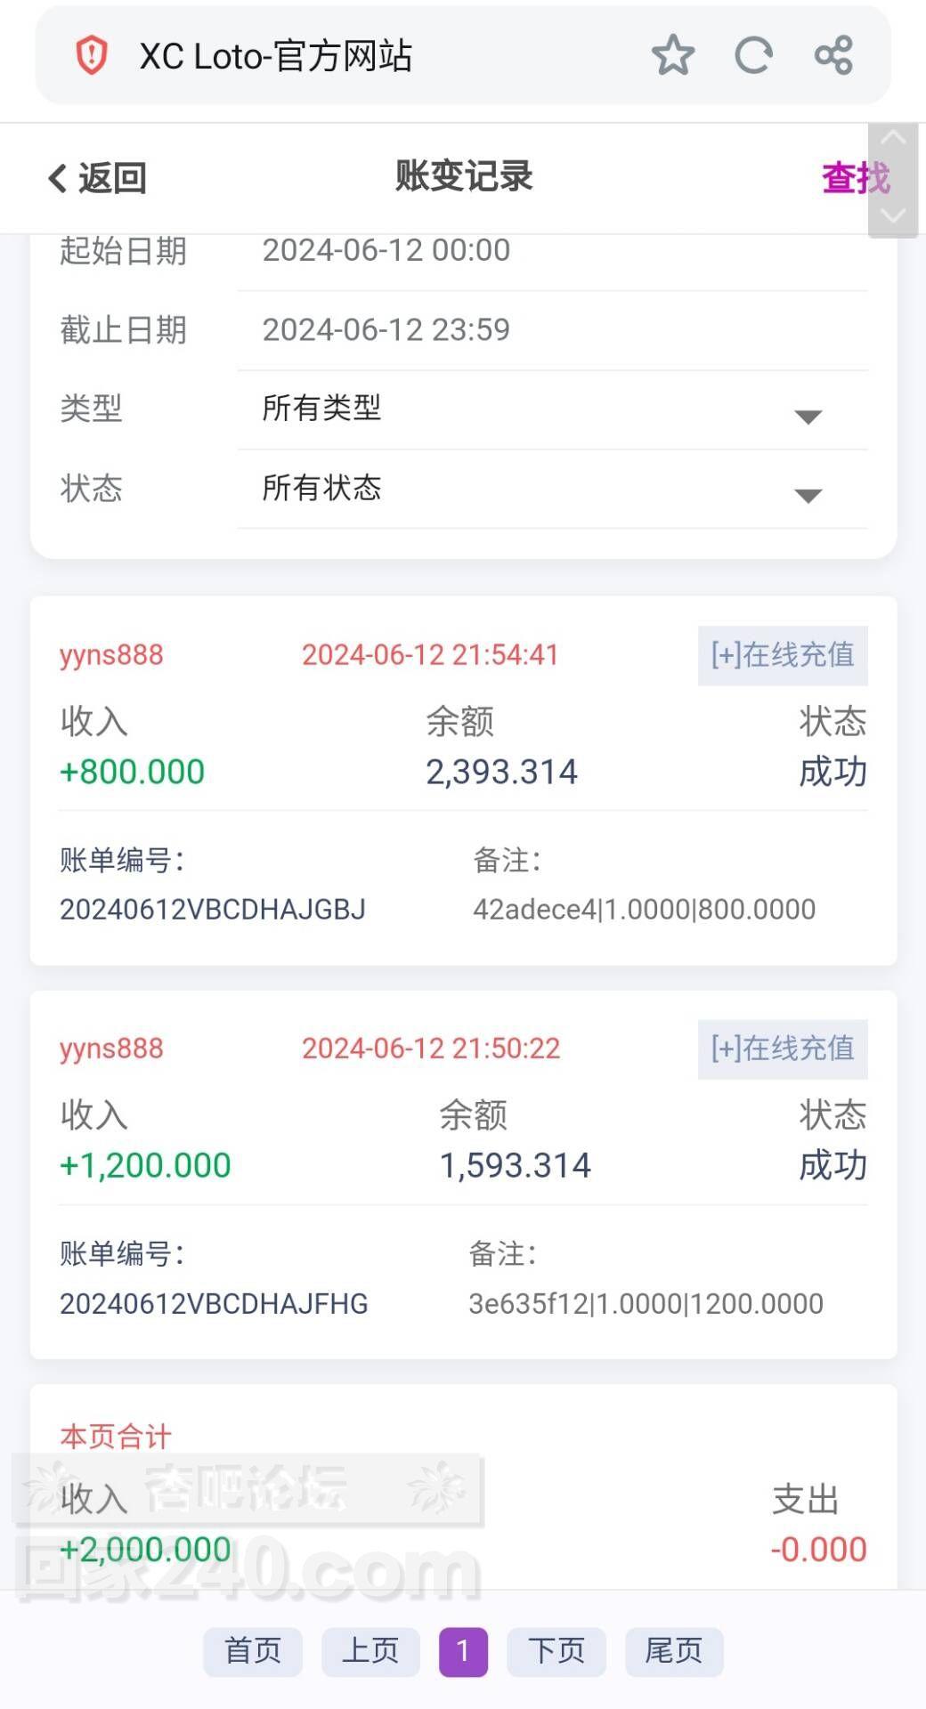Click the scroll up arrow on the right edge
Image resolution: width=926 pixels, height=1709 pixels.
click(893, 139)
